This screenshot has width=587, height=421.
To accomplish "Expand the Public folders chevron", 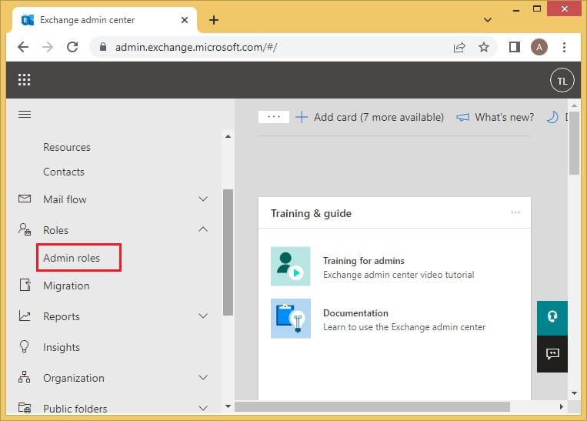I will click(203, 408).
